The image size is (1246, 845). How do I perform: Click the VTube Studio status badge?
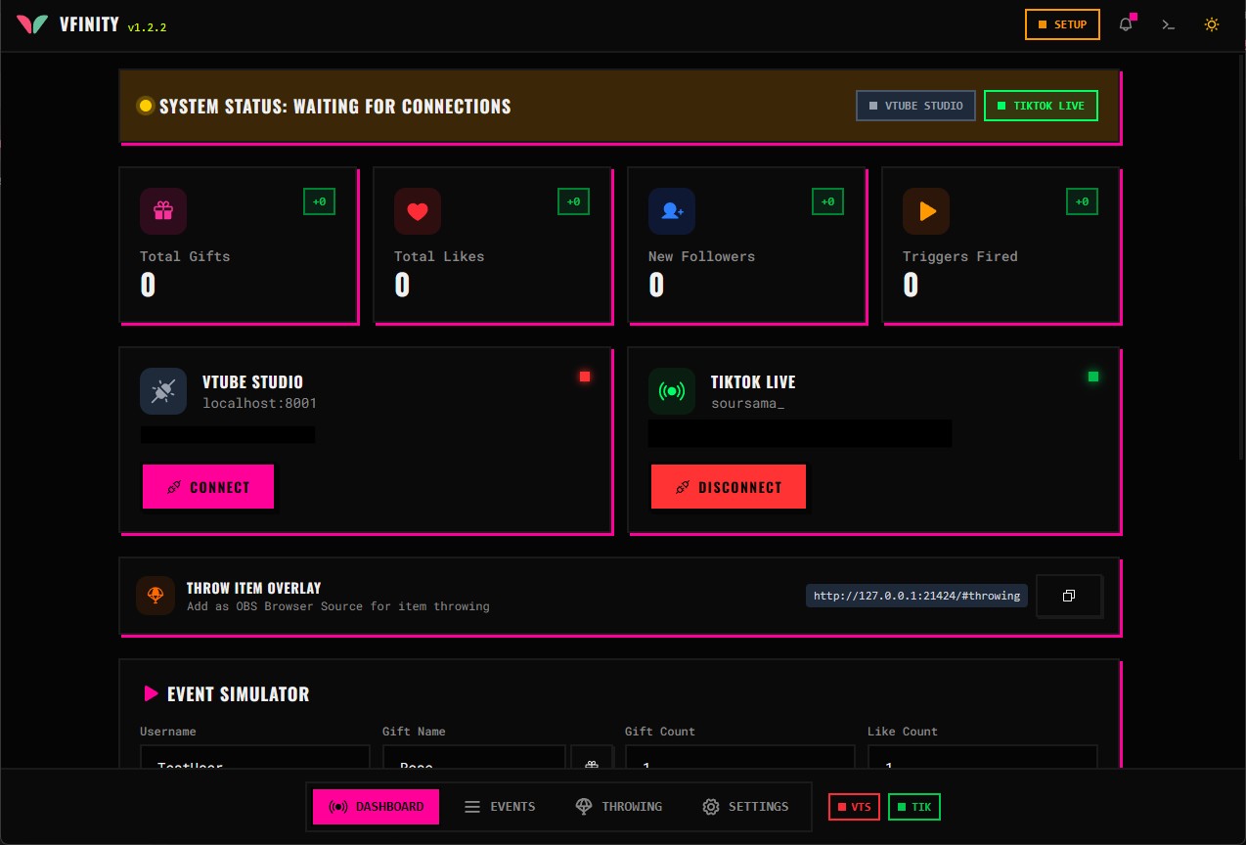(915, 106)
